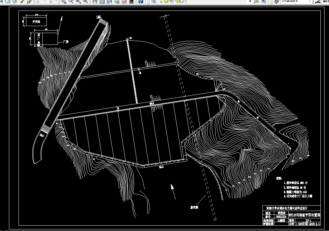Open the Tool Palettes icon

(x=109, y=2)
